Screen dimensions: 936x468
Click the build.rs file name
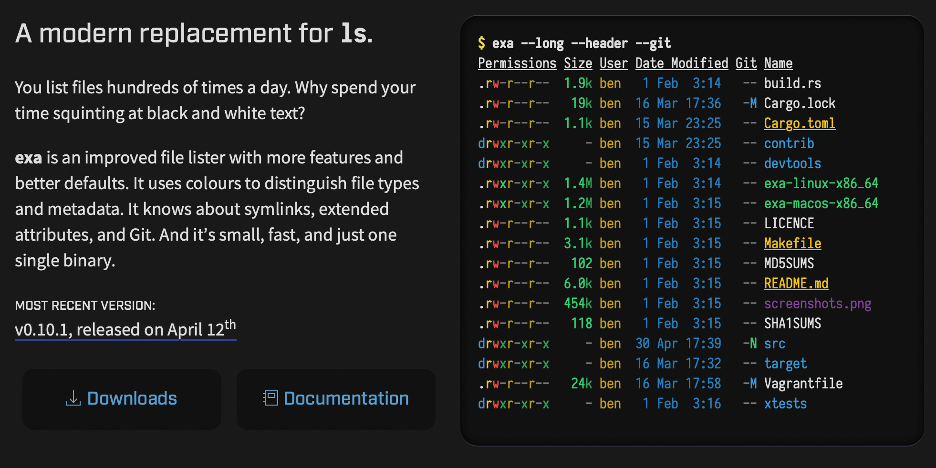[792, 83]
